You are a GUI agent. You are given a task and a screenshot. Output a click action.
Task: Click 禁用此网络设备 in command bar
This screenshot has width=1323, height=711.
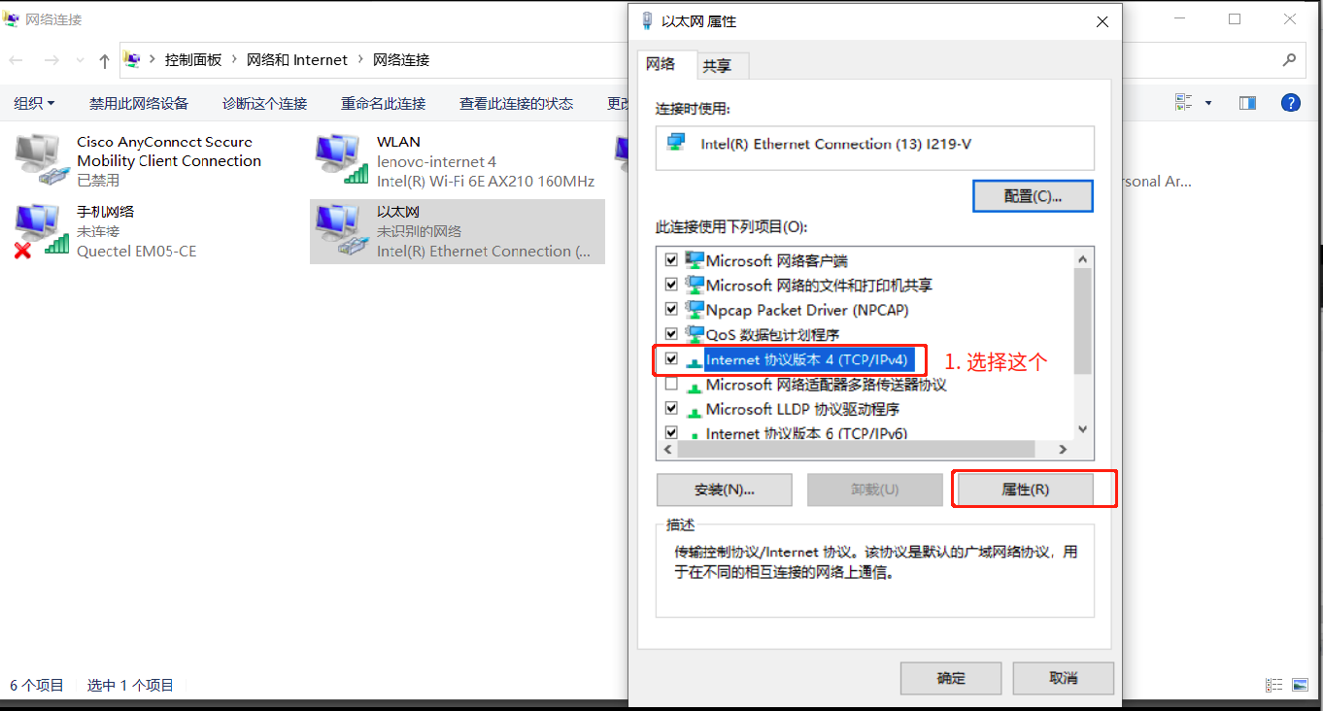tap(139, 103)
